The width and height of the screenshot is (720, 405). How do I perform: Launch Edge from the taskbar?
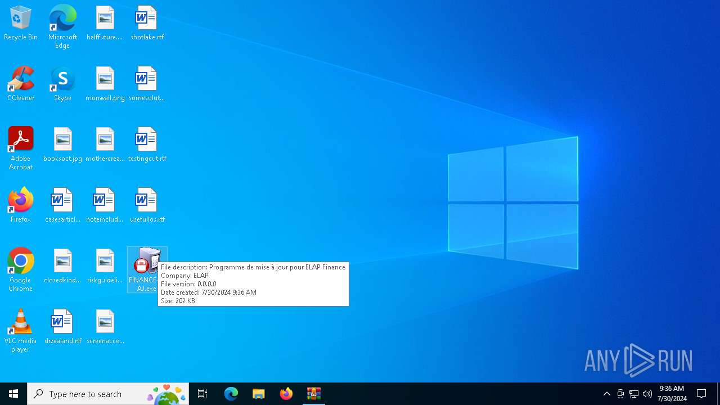(231, 394)
